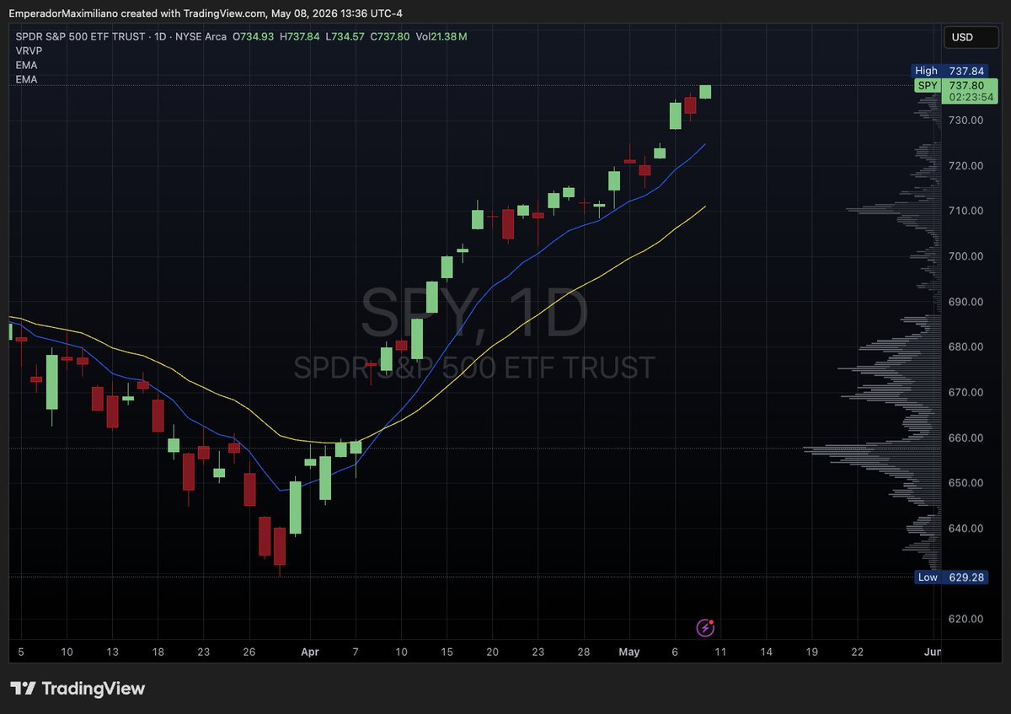Click the 720.00 price axis label
The image size is (1011, 714).
pos(966,165)
